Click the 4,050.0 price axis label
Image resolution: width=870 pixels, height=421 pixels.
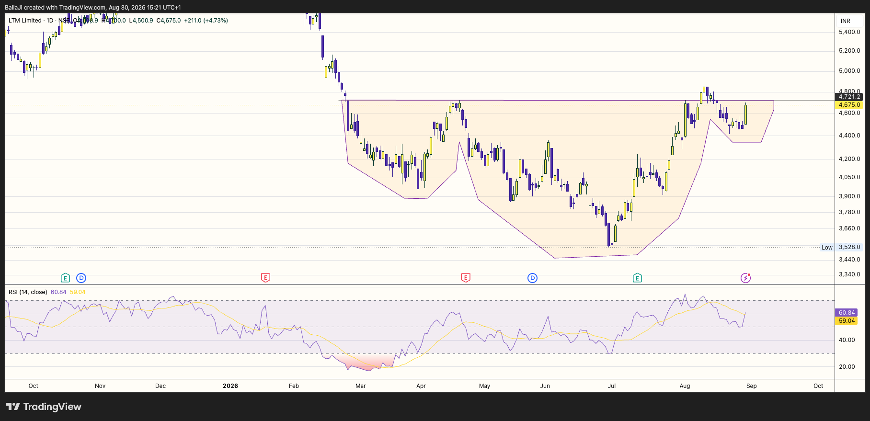click(x=849, y=177)
